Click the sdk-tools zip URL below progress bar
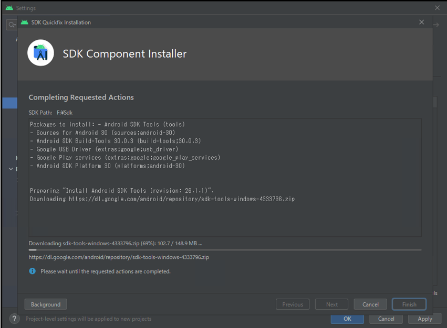The height and width of the screenshot is (328, 447). (119, 257)
